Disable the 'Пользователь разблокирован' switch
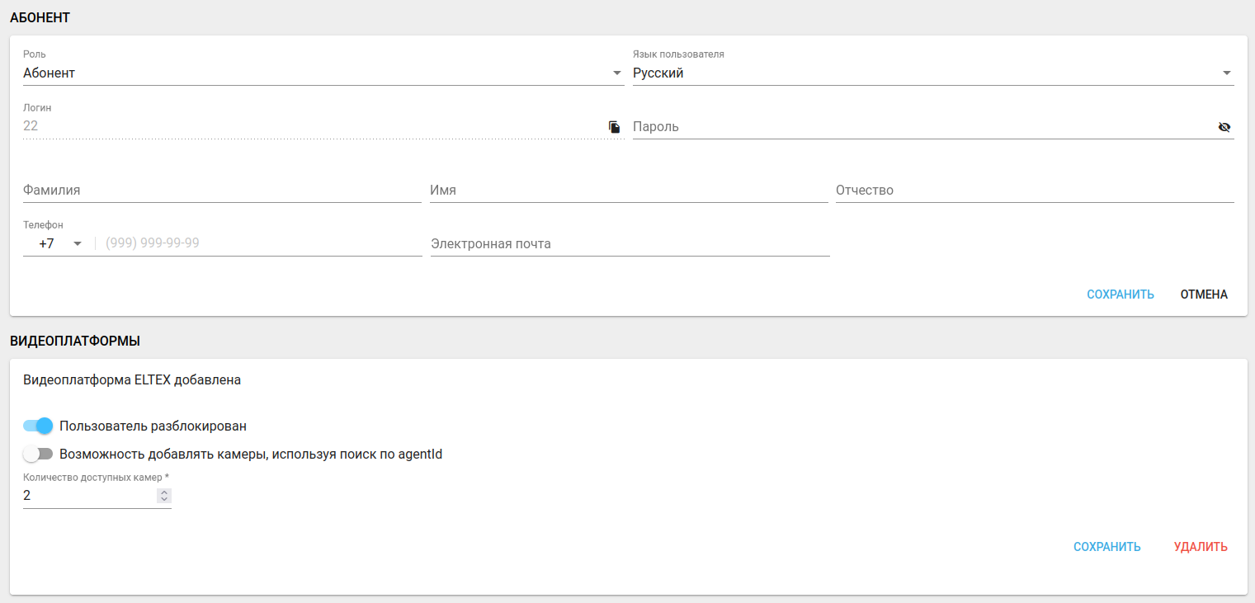Viewport: 1255px width, 603px height. click(x=38, y=426)
